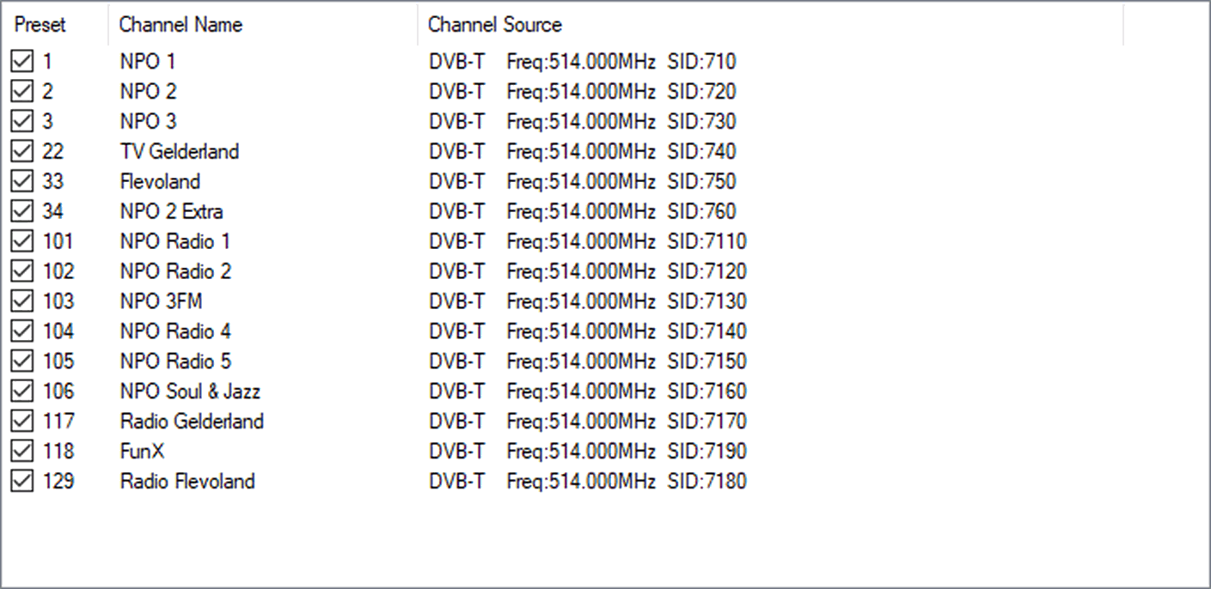Uncheck the preset 34 checkbox
The width and height of the screenshot is (1211, 589).
click(22, 212)
